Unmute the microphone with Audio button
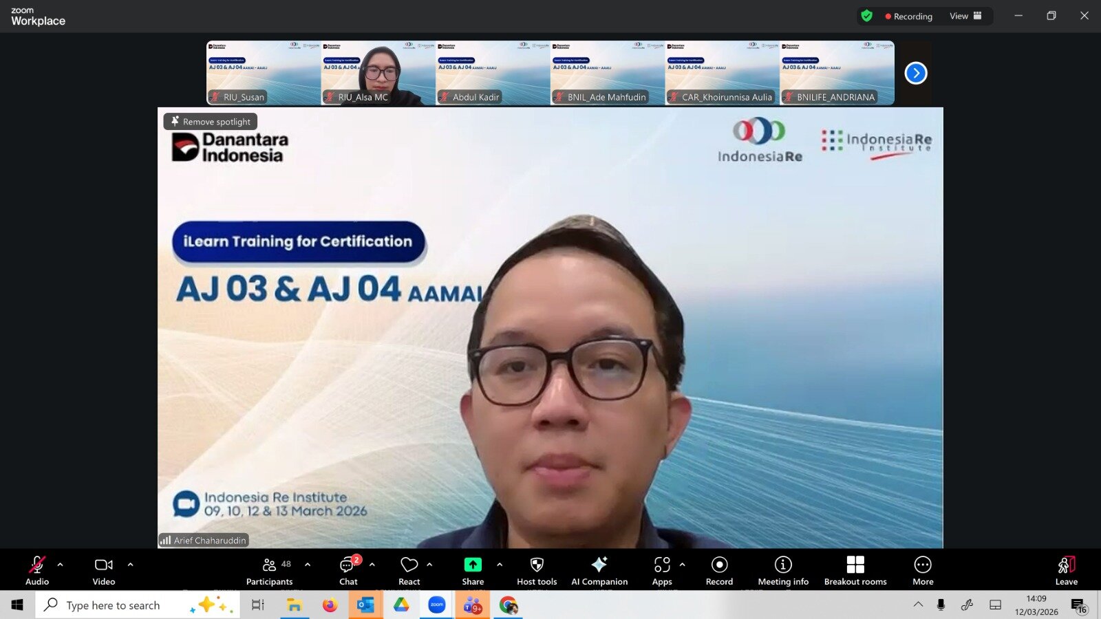The width and height of the screenshot is (1101, 619). pos(37,570)
